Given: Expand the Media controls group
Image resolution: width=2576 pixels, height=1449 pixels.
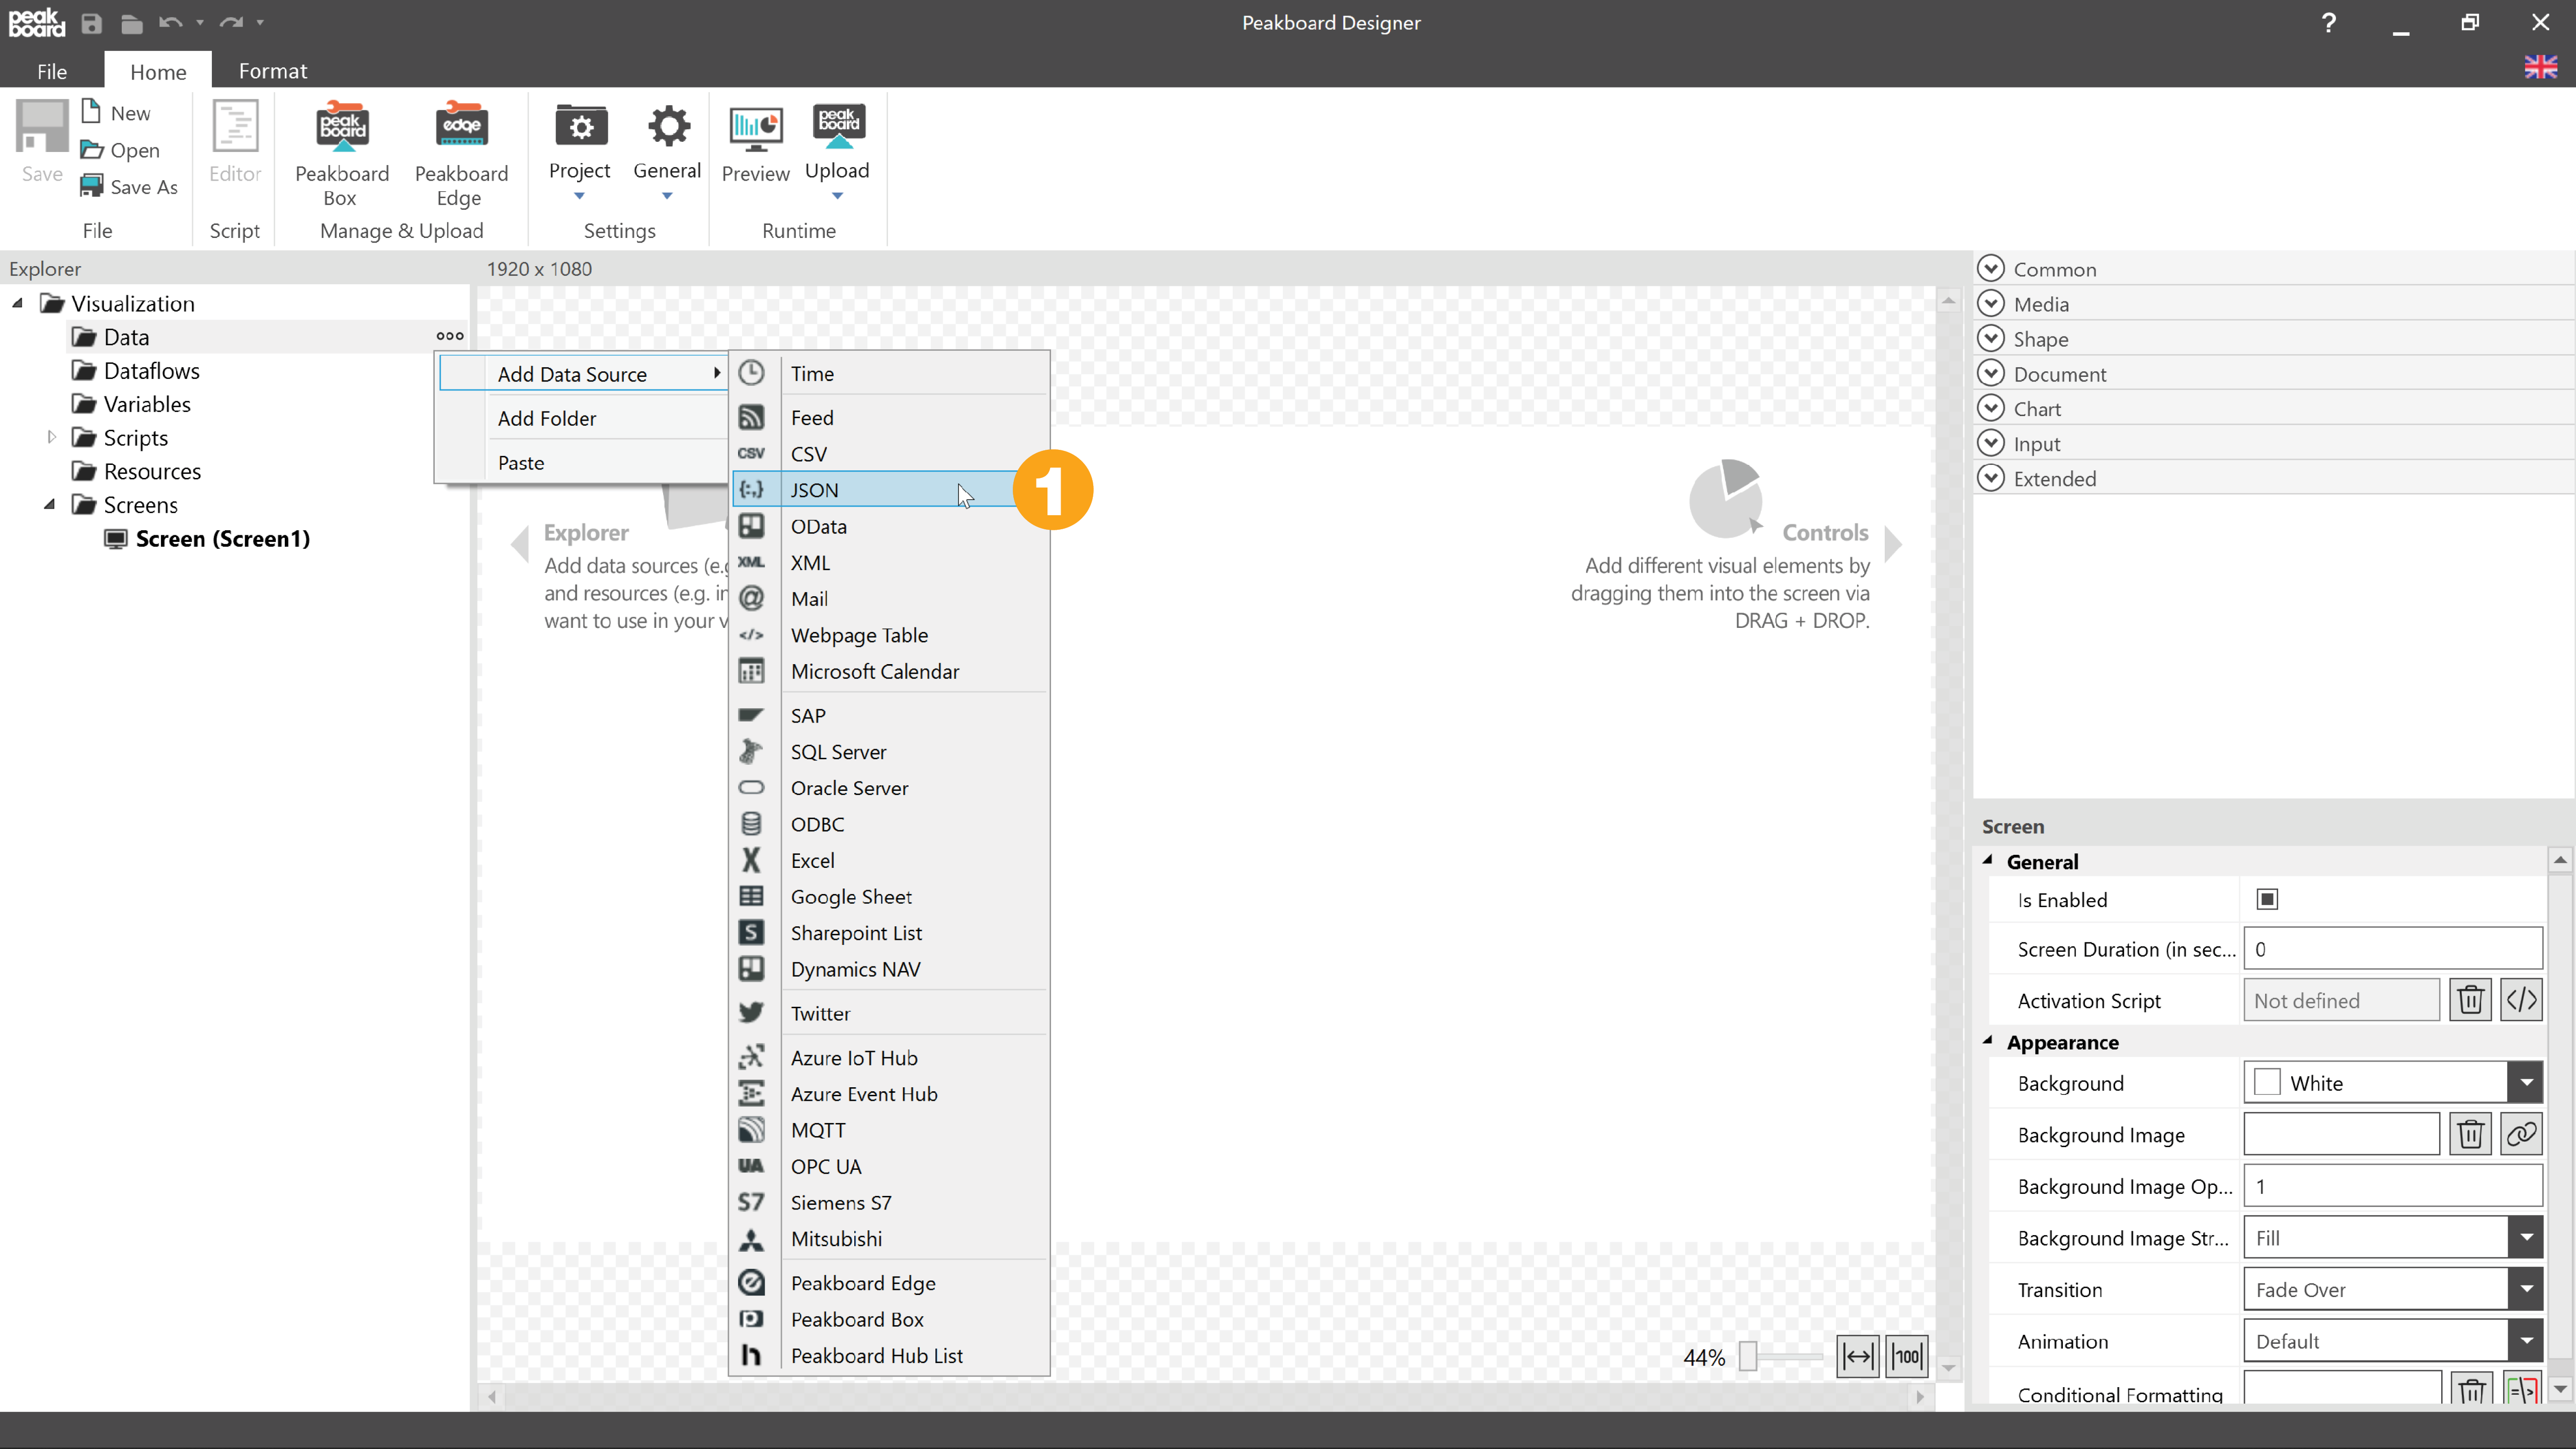Looking at the screenshot, I should point(1991,303).
